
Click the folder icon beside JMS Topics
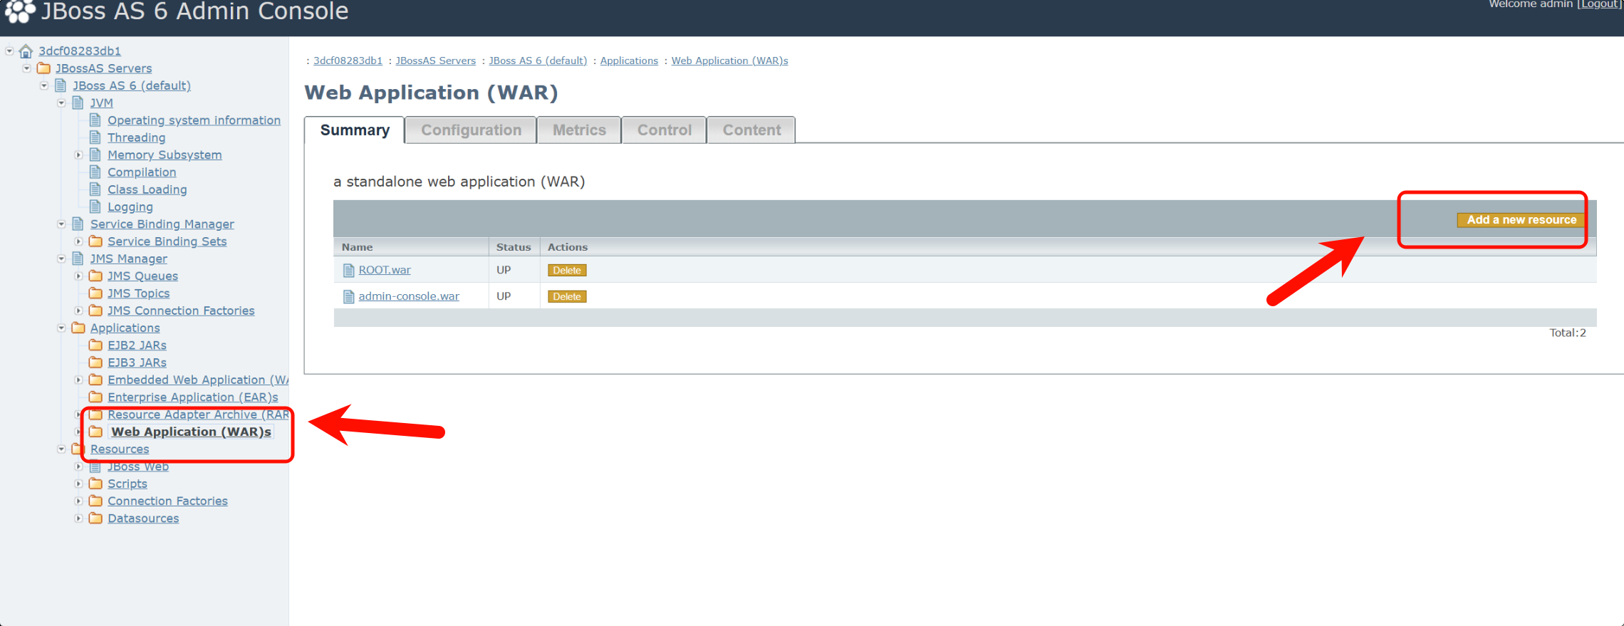coord(95,293)
